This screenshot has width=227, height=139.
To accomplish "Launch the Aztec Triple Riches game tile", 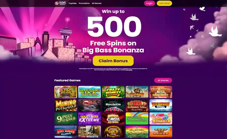I will (x=66, y=92).
